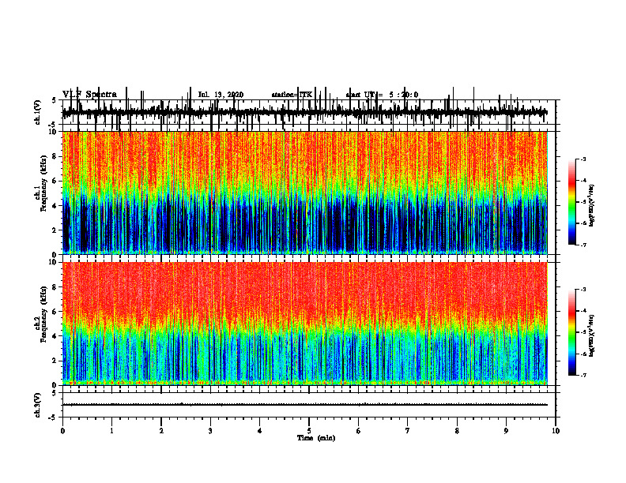Click the '-5' label on lower colorbar
This screenshot has height=483, width=626.
pos(583,332)
